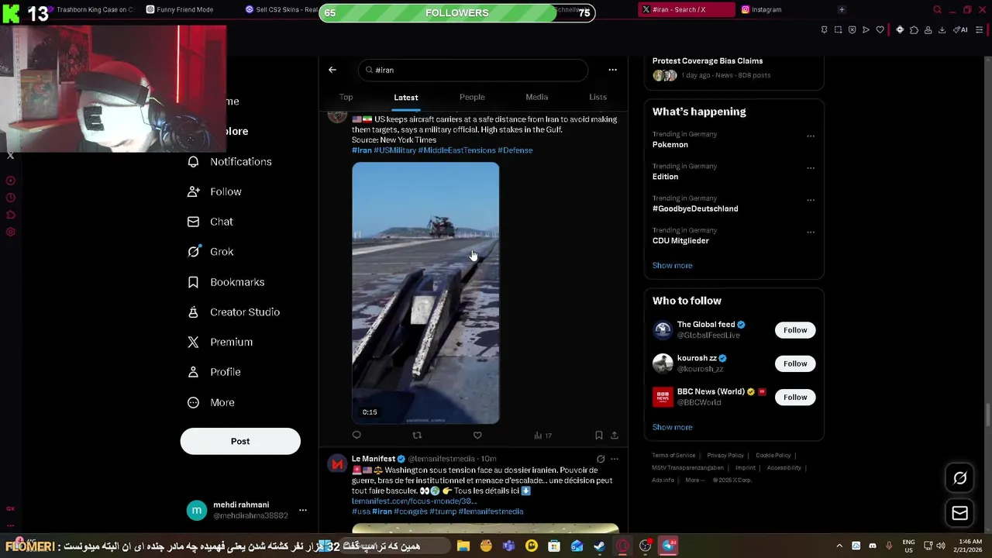Open Notifications in the sidebar
This screenshot has height=558, width=992.
tap(229, 161)
